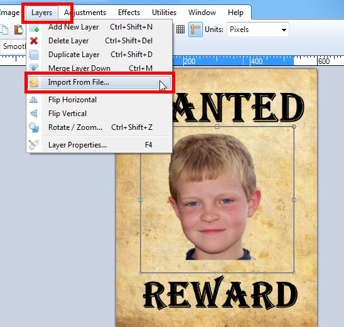Viewport: 344px width, 327px height.
Task: Click the Layer Properties icon
Action: tap(34, 145)
